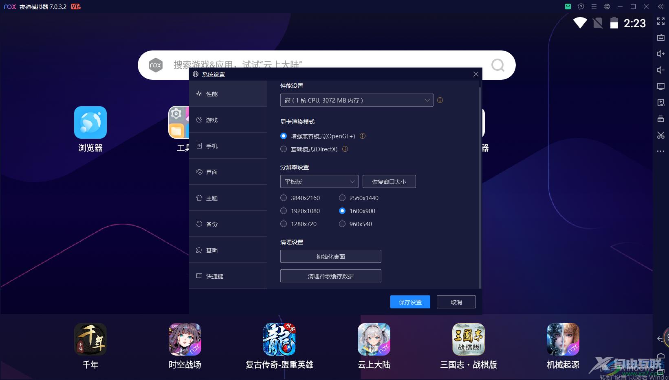
Task: Click the search magnifier icon
Action: [x=497, y=65]
